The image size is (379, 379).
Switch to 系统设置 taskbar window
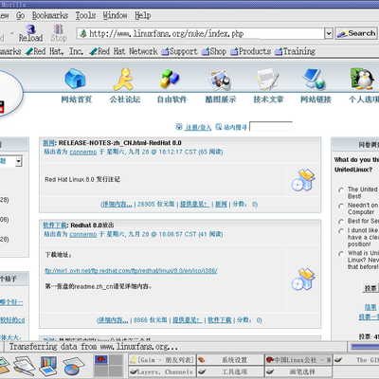click(x=230, y=360)
